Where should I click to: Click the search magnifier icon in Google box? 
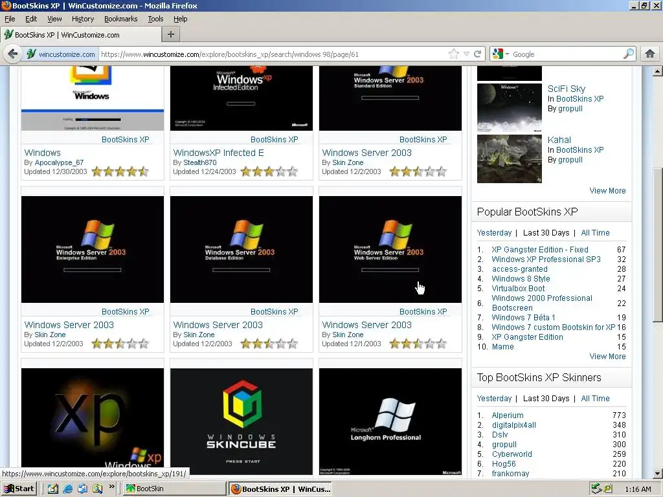click(x=629, y=54)
